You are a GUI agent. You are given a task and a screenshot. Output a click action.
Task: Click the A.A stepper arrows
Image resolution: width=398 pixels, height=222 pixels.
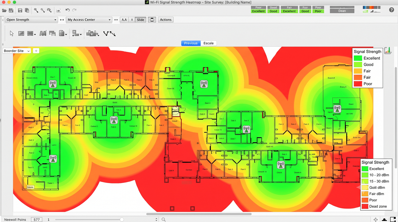[132, 20]
